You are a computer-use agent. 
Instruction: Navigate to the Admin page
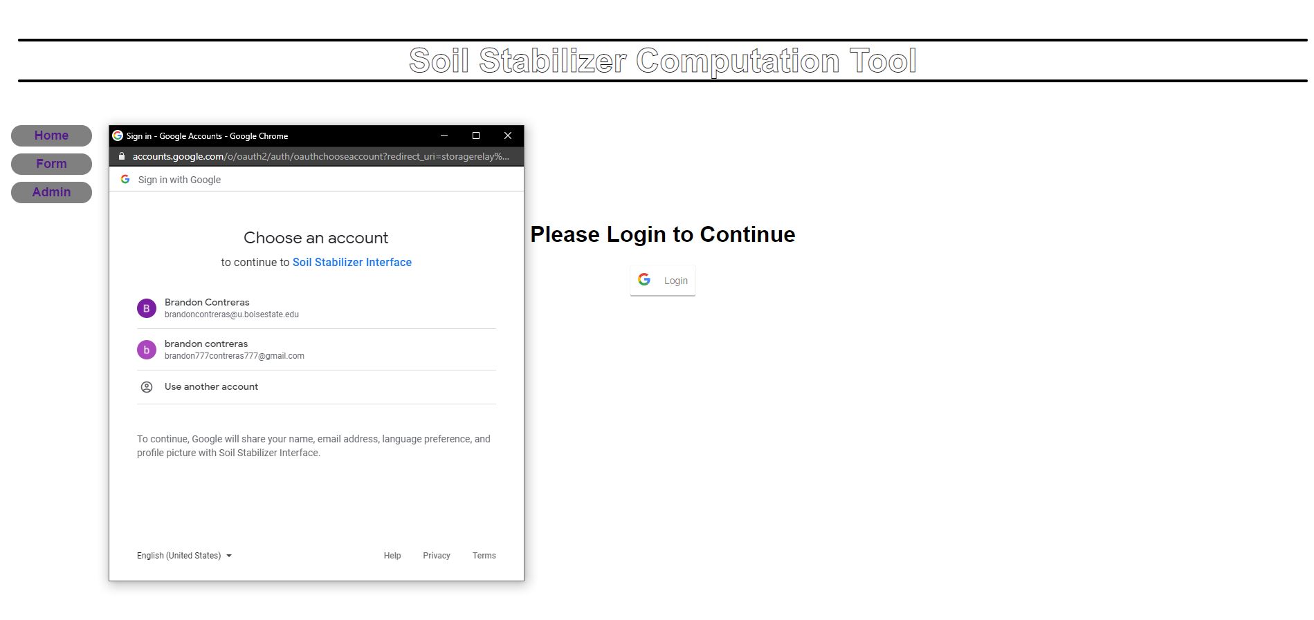tap(51, 192)
